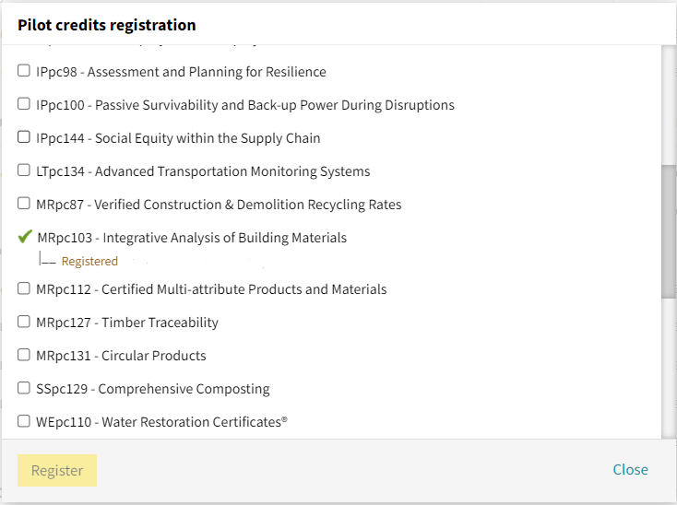677x505 pixels.
Task: Click the scrollbar track below the thumb
Action: coord(669,368)
